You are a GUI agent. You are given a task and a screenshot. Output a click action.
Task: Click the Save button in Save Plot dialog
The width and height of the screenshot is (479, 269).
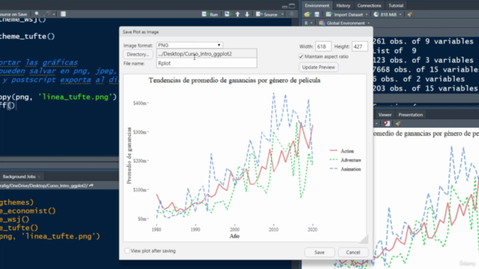pos(320,253)
